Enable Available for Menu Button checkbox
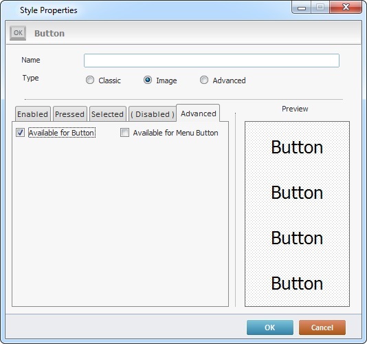This screenshot has height=344, width=367. (124, 132)
